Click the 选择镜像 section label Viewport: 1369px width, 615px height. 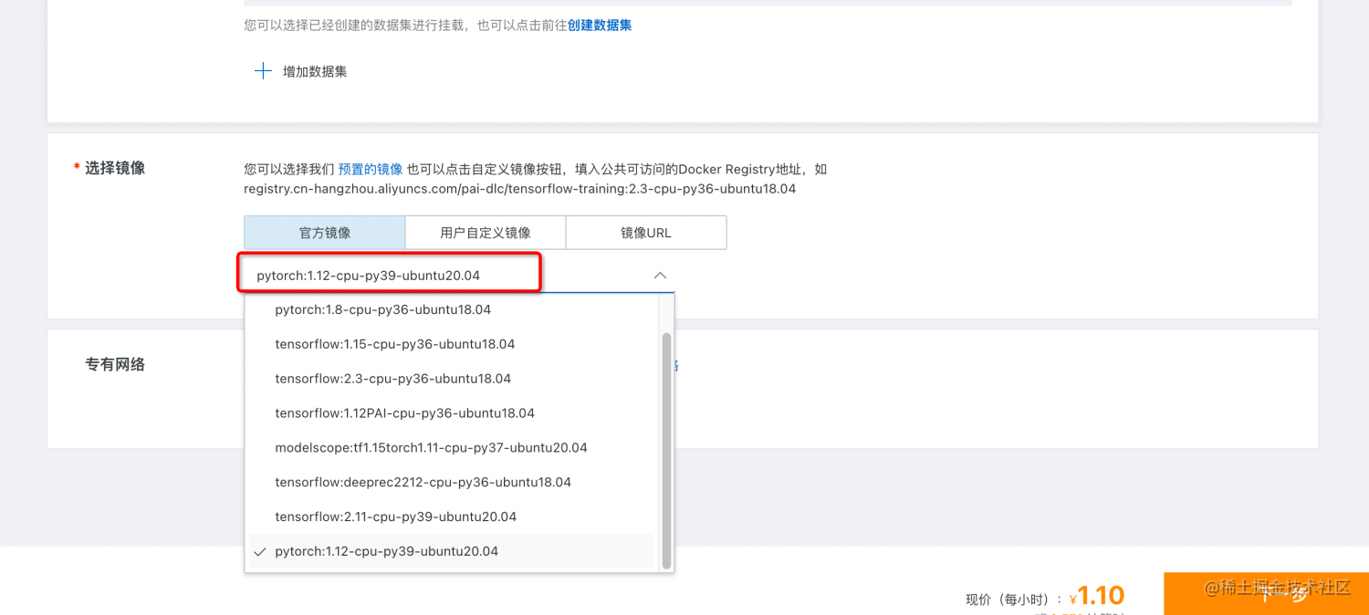click(115, 168)
